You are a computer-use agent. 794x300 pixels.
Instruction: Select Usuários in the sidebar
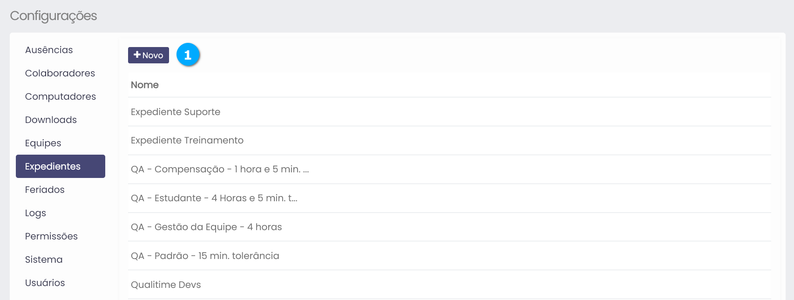point(45,283)
